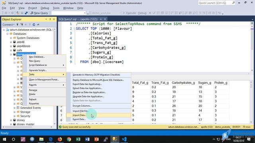255x143 pixels.
Task: Open the Connect dropdown in Object Explorer
Action: tap(8, 25)
